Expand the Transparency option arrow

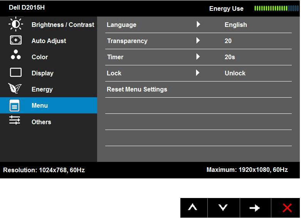198,40
